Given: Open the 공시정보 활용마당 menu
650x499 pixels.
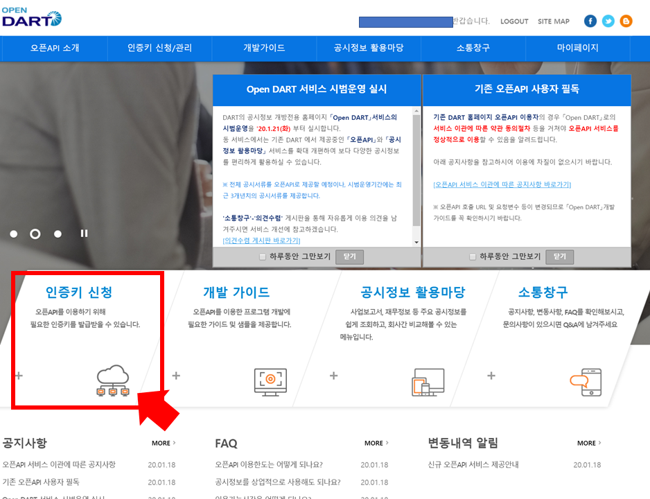Looking at the screenshot, I should [369, 48].
